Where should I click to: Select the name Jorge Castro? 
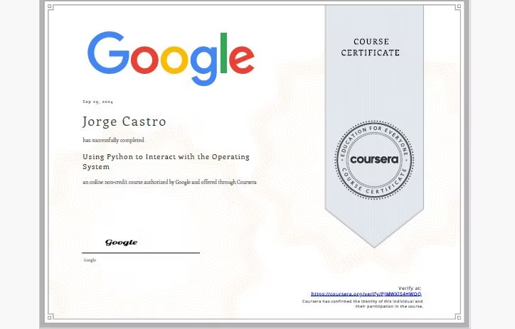(x=124, y=122)
